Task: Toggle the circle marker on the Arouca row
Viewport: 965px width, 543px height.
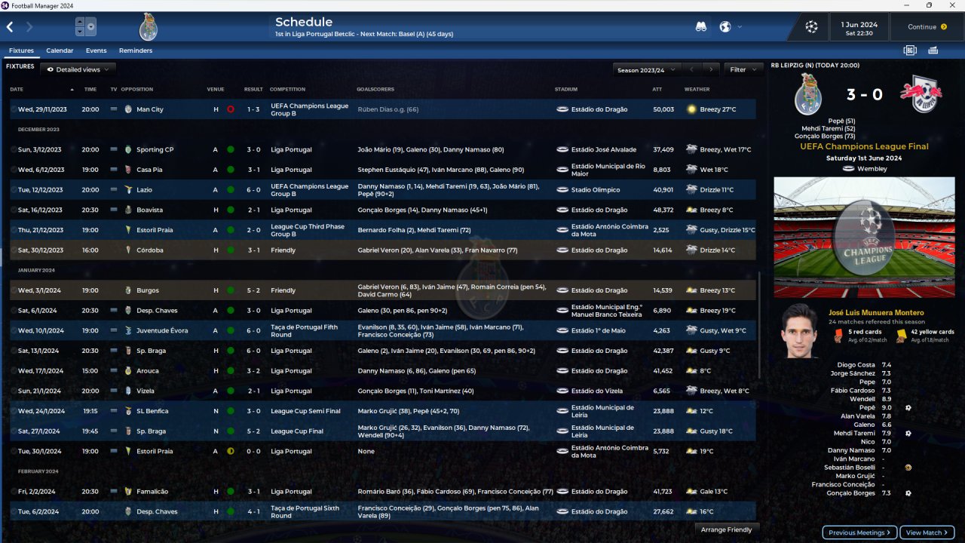Action: 14,371
